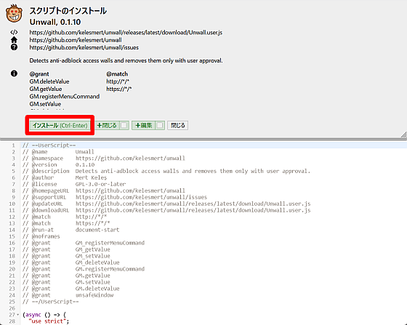
Task: Click the @description code line
Action: pos(166,171)
